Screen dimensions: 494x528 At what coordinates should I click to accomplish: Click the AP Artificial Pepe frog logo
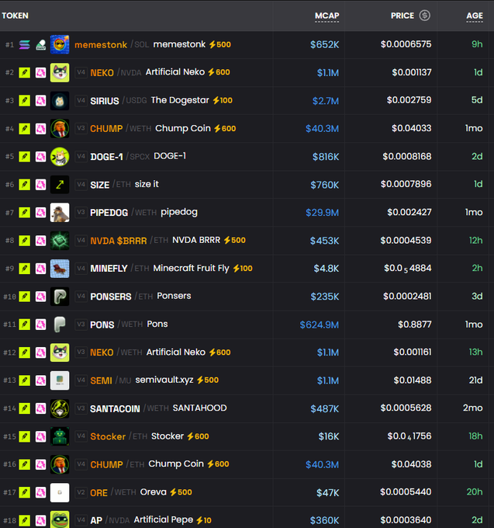(60, 519)
